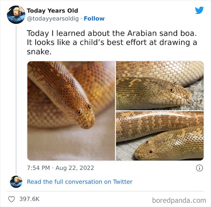211x207 pixels.
Task: Open the top-right sand boa side-profile photo
Action: (160, 86)
